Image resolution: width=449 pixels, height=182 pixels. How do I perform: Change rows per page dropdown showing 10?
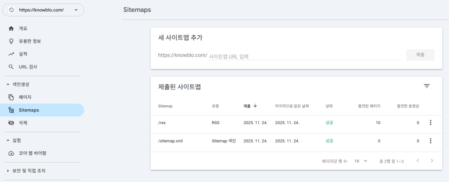coord(361,161)
